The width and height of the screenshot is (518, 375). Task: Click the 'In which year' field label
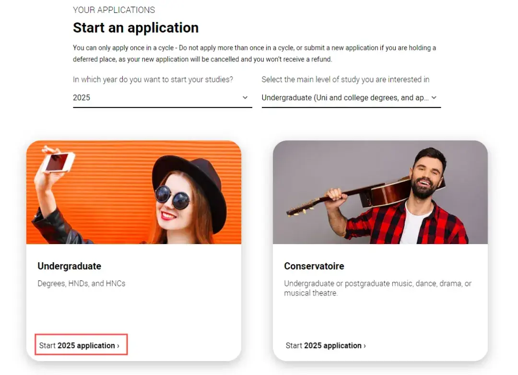pos(153,80)
